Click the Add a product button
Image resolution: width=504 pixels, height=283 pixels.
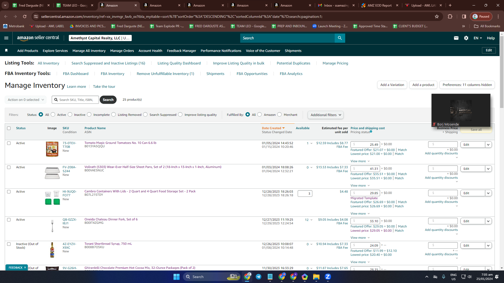pyautogui.click(x=423, y=85)
